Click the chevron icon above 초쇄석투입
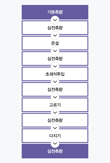 point(55,66)
